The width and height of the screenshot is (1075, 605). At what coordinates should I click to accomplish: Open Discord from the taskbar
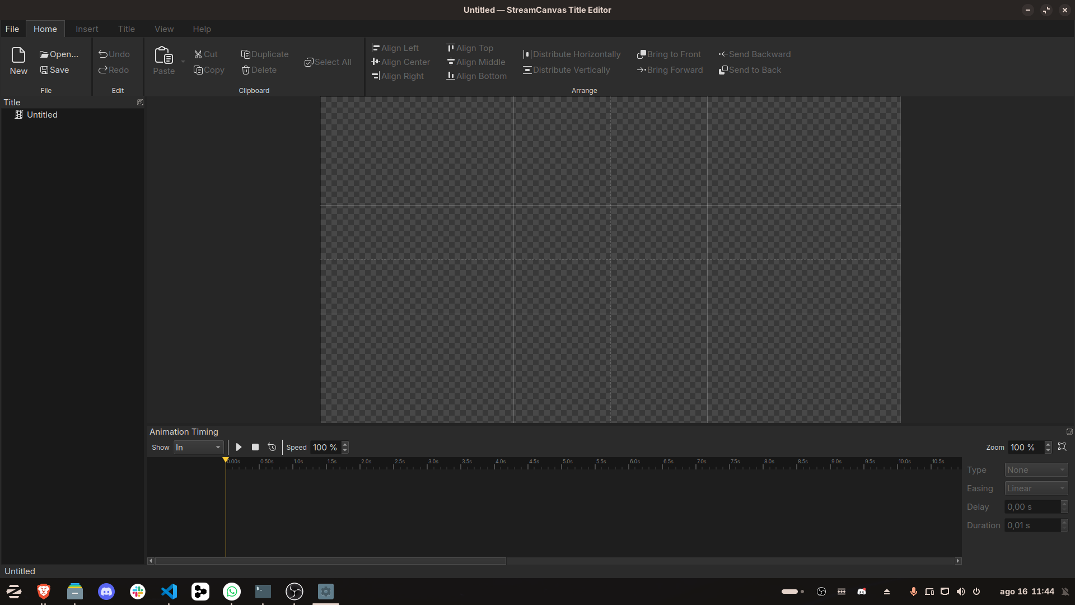[x=106, y=592]
